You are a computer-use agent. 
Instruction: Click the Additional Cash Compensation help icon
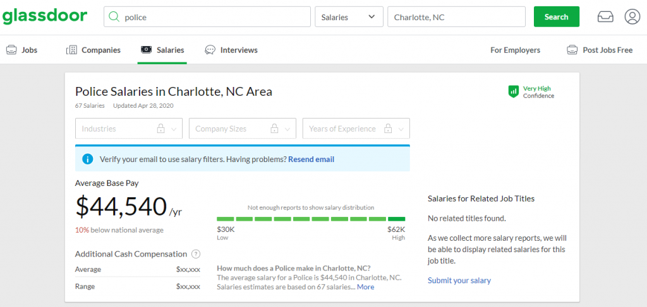coord(196,254)
